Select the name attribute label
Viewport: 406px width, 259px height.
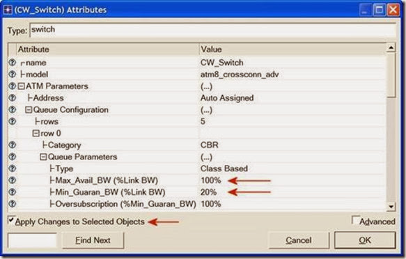click(x=36, y=63)
